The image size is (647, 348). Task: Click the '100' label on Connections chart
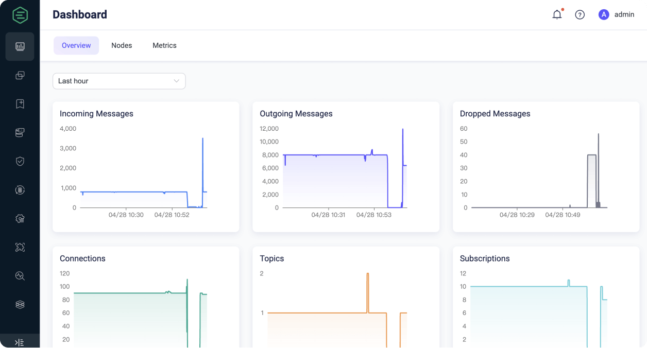pos(64,287)
